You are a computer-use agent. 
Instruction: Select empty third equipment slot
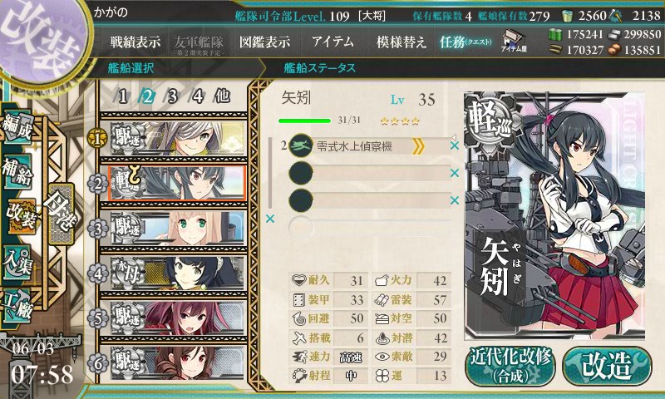[x=369, y=200]
